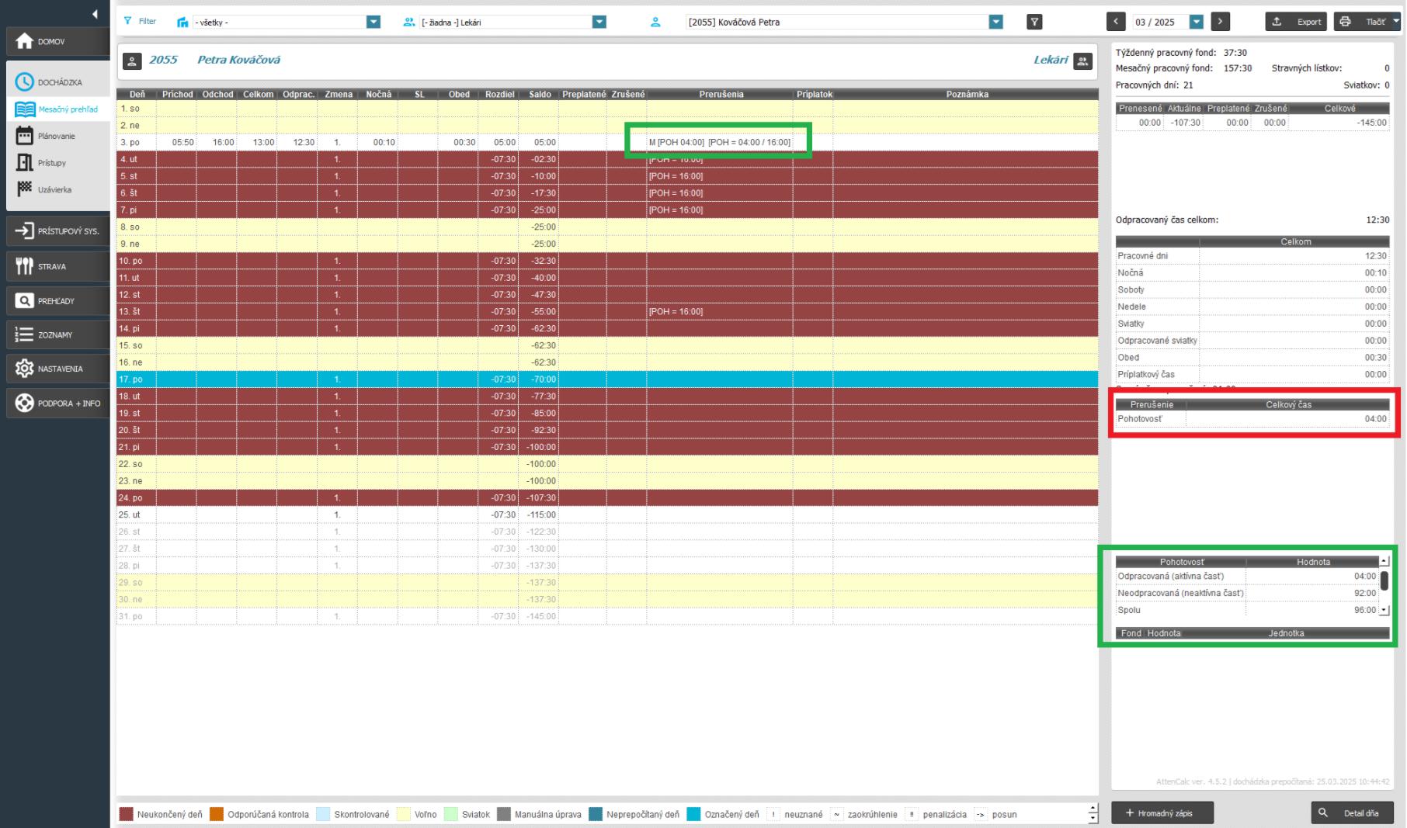1407x828 pixels.
Task: Open the Lekári group dropdown
Action: (599, 23)
